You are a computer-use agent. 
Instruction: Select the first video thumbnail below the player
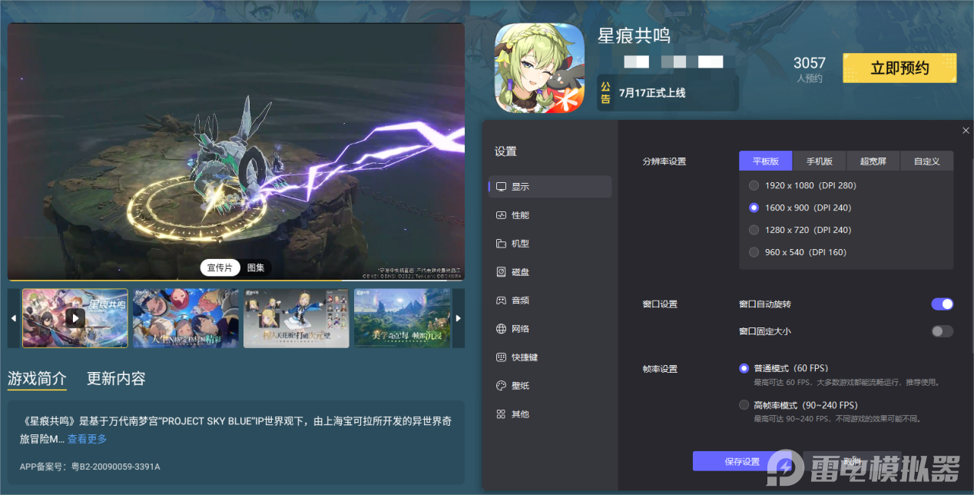pyautogui.click(x=75, y=317)
